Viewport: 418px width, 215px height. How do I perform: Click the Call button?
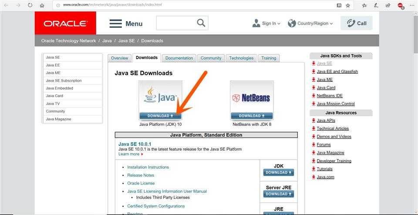coord(357,23)
